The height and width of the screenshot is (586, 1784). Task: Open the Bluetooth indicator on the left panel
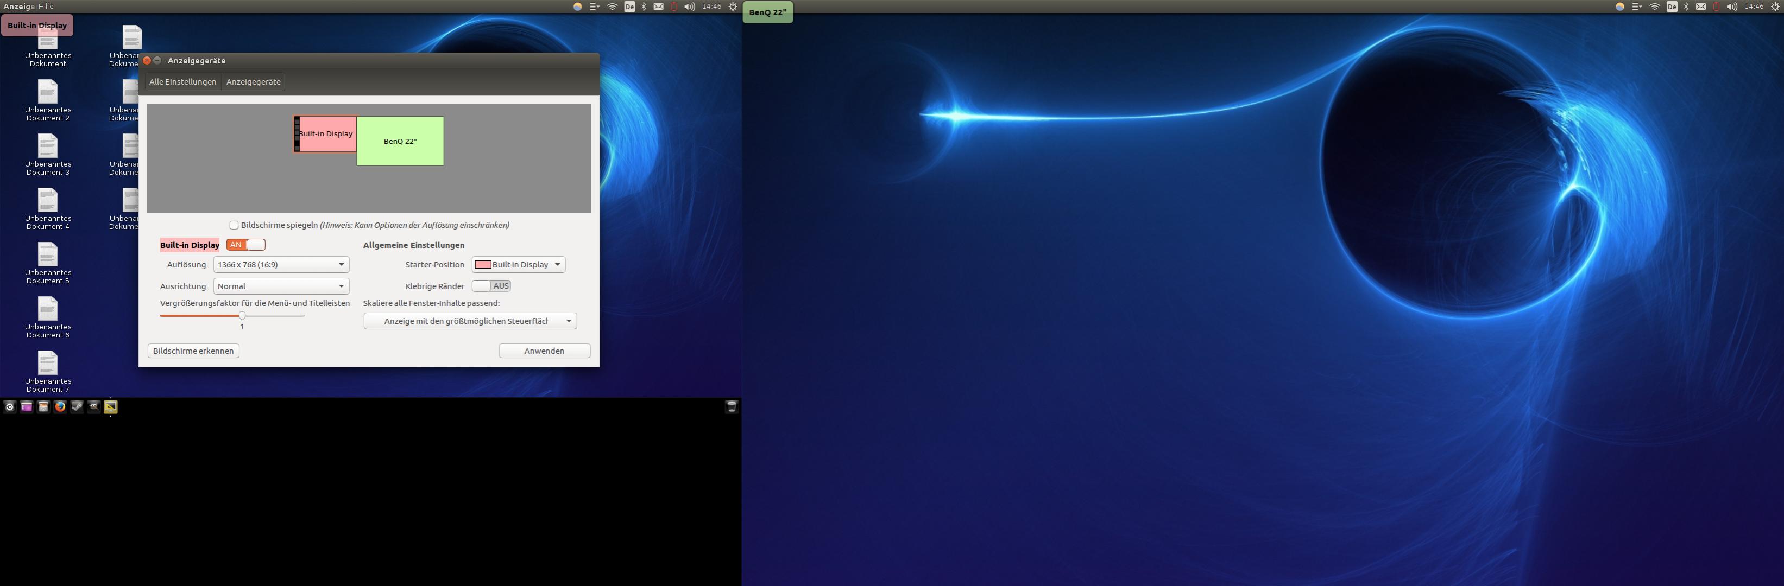click(x=644, y=6)
